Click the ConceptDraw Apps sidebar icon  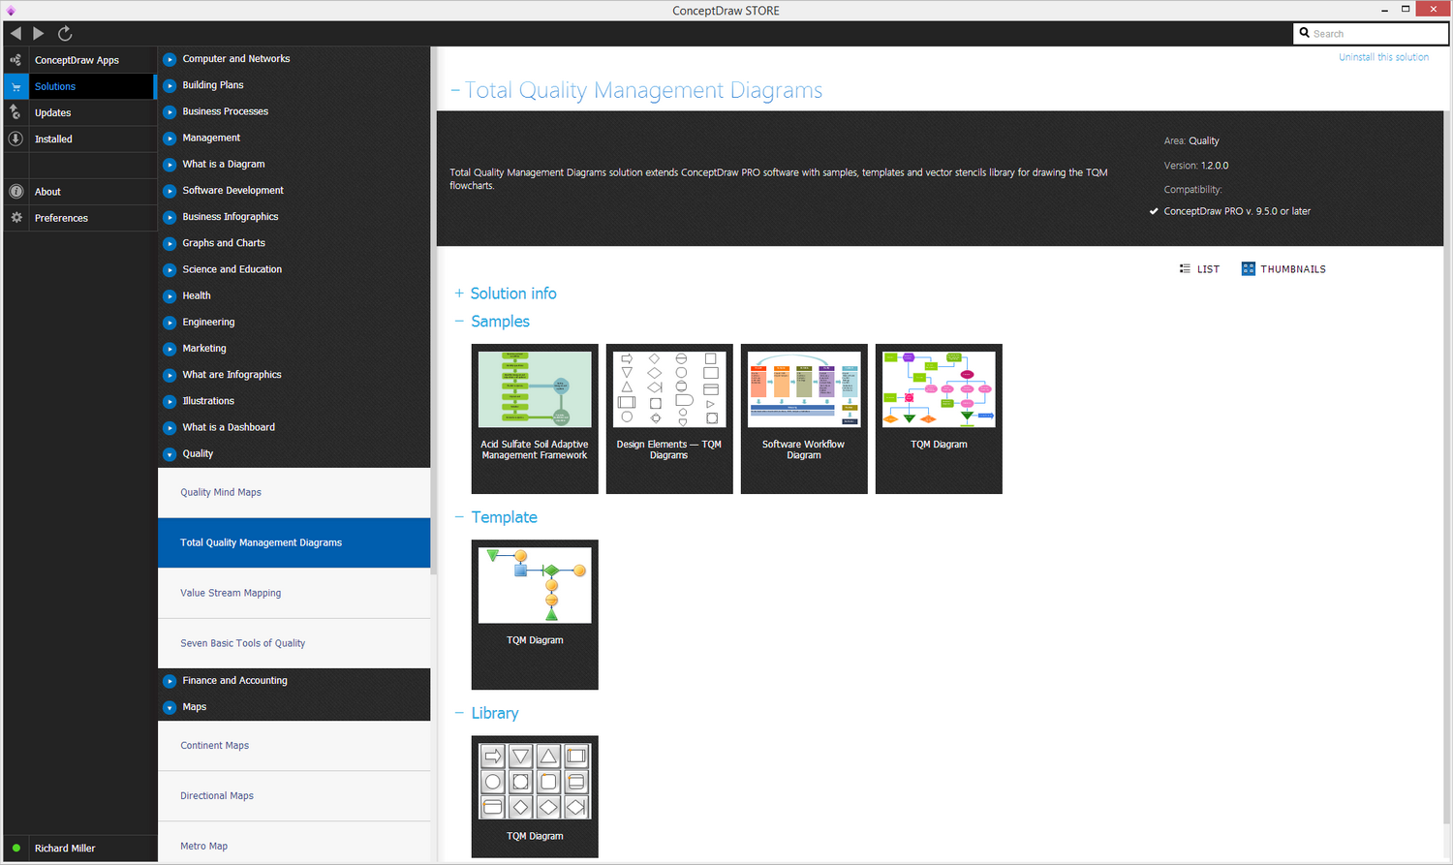tap(15, 60)
